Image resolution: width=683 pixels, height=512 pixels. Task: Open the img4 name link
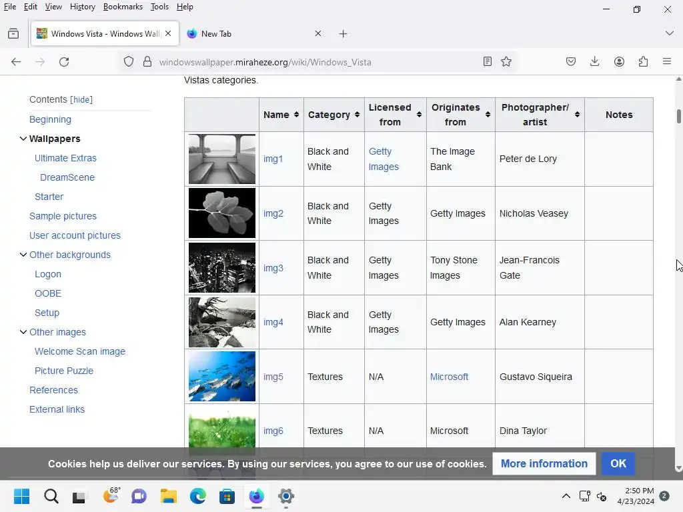pos(273,322)
